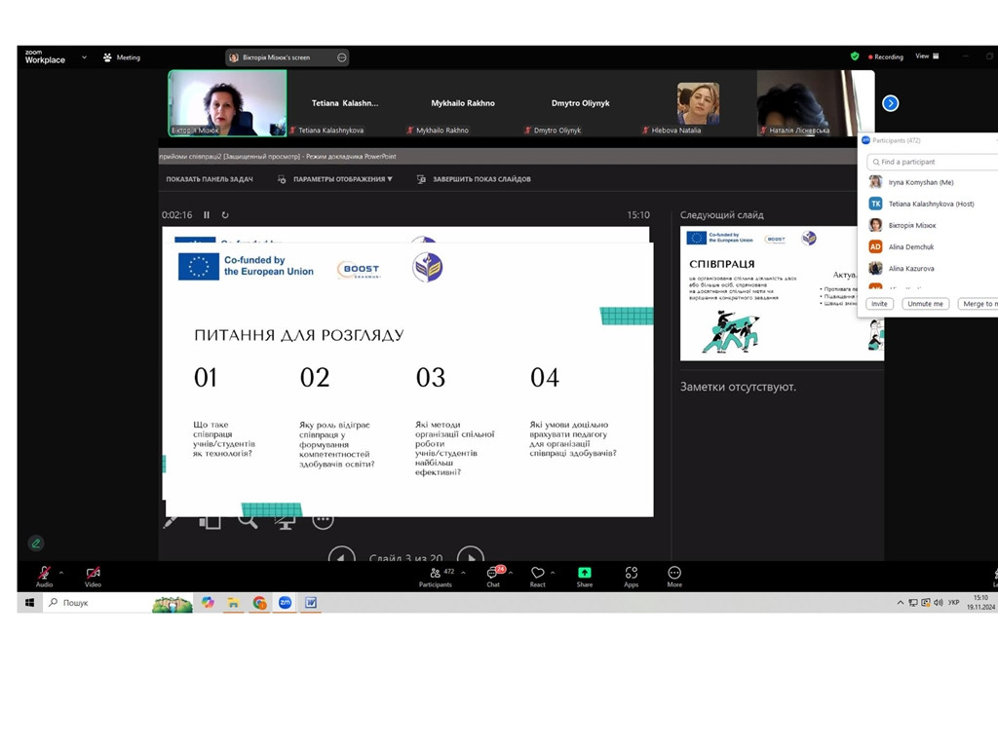
Task: Toggle black screen monitor icon
Action: click(x=286, y=523)
